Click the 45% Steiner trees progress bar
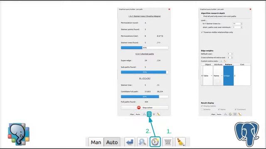266x149 pixels. (x=145, y=48)
